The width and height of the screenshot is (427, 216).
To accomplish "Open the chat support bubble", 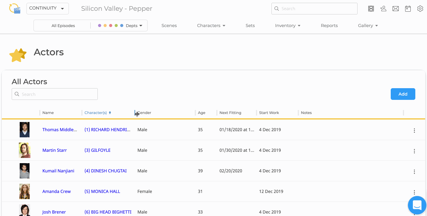I will pos(417,205).
